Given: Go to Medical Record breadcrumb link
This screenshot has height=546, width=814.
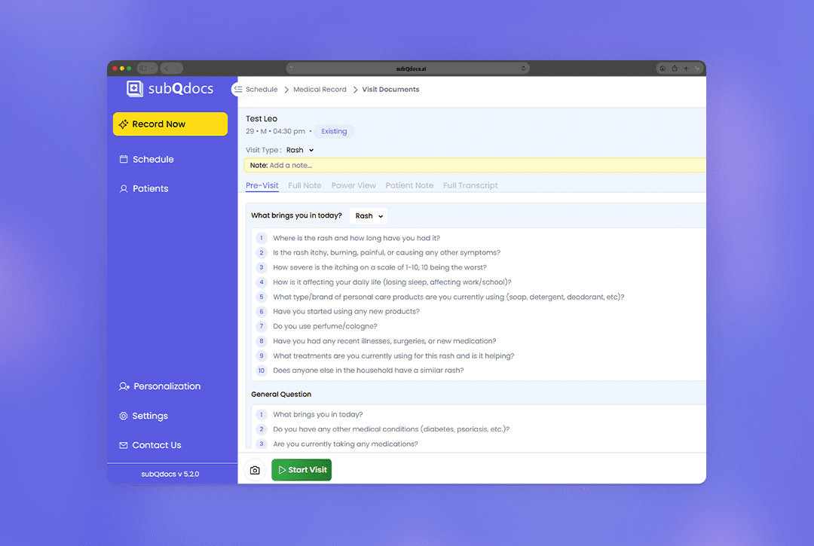Looking at the screenshot, I should point(320,90).
